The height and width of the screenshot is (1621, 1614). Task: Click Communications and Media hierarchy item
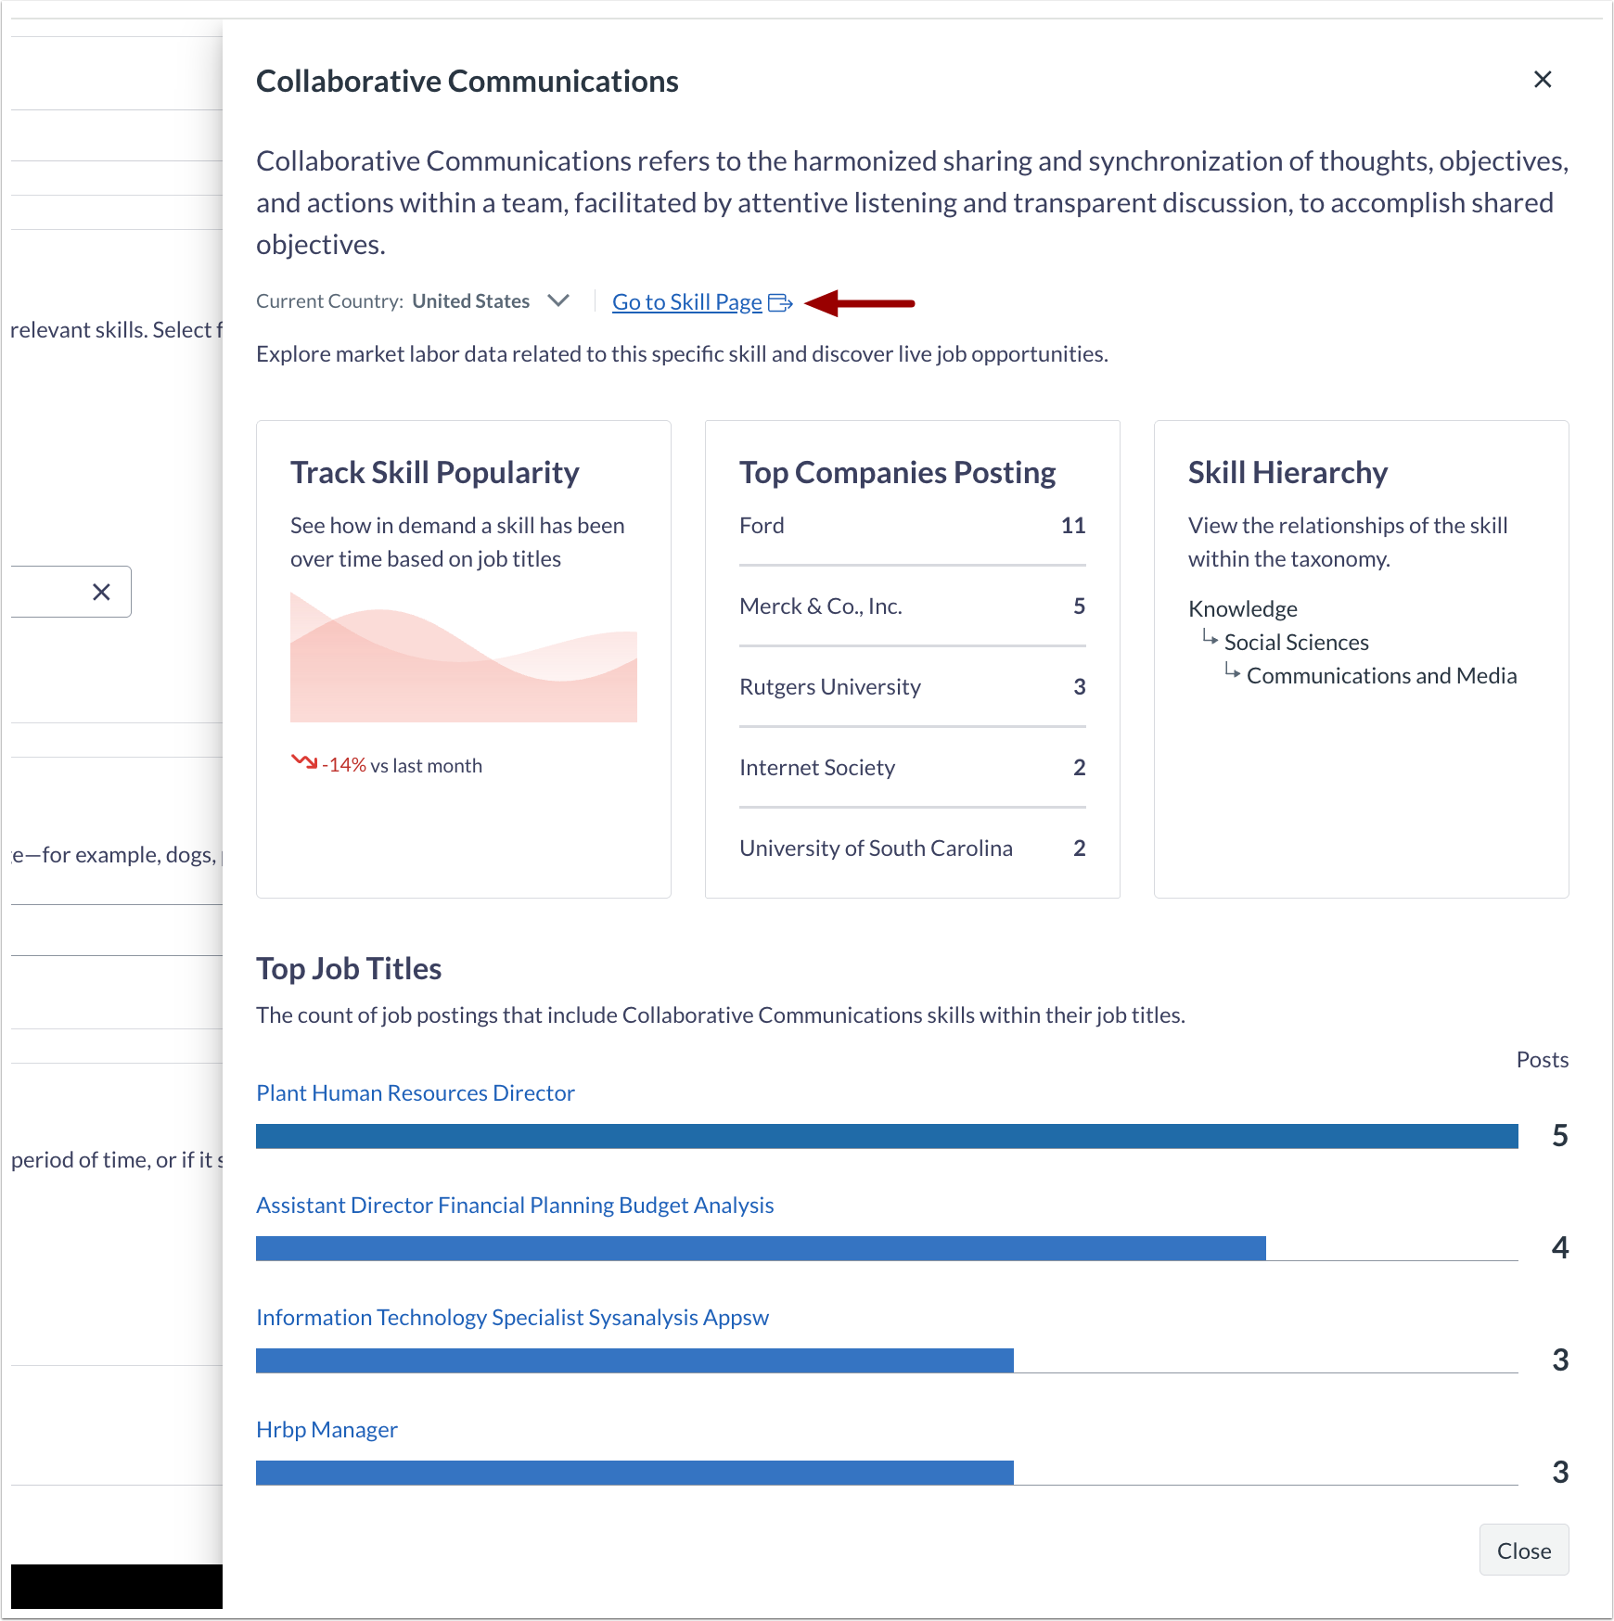coord(1381,676)
